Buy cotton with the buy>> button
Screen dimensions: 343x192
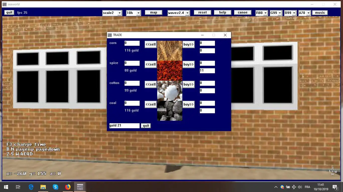(x=189, y=84)
